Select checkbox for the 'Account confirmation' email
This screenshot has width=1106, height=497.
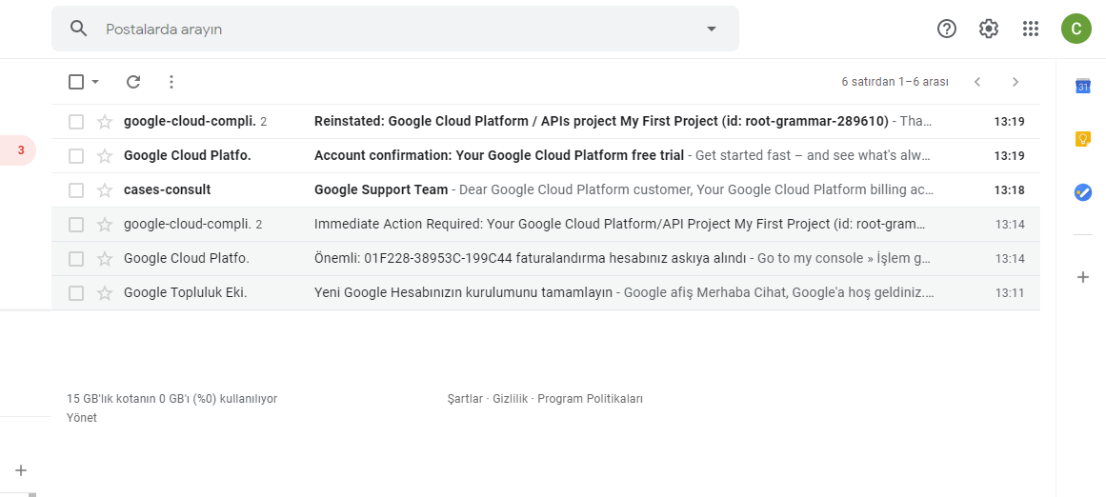pyautogui.click(x=76, y=156)
